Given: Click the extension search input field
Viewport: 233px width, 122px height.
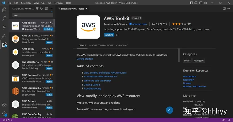Looking at the screenshot, I should point(33,15).
